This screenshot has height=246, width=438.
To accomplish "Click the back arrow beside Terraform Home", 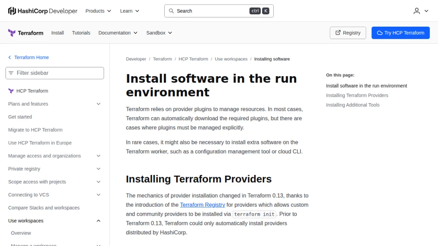I will point(10,57).
